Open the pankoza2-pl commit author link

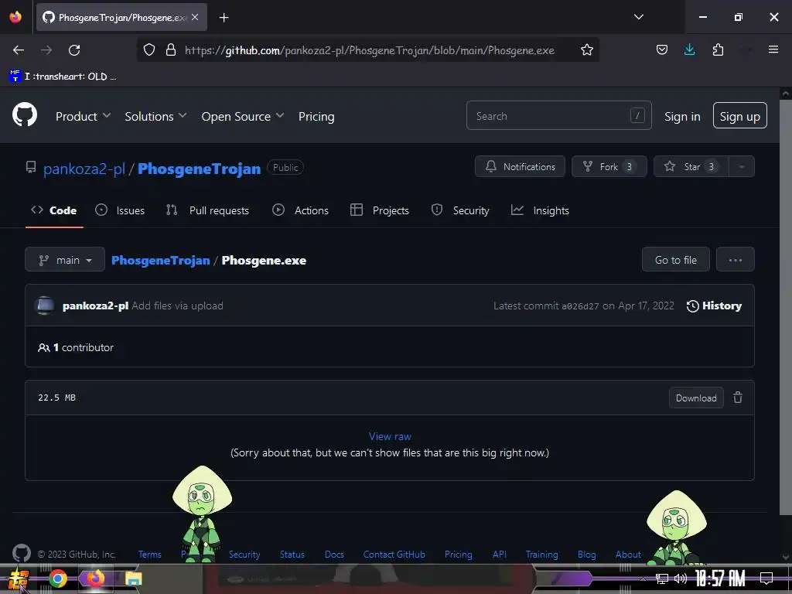(95, 306)
